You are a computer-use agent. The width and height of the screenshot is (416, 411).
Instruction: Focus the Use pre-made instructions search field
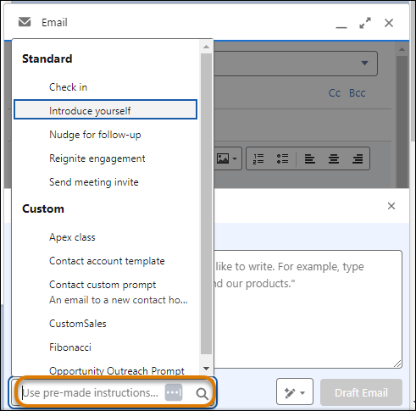(92, 392)
